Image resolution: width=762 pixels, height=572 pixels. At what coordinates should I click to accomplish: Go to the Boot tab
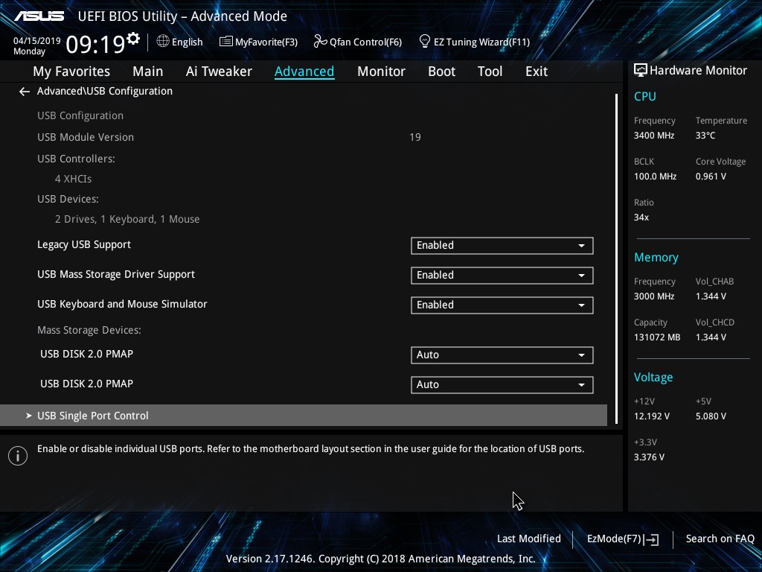click(x=441, y=71)
